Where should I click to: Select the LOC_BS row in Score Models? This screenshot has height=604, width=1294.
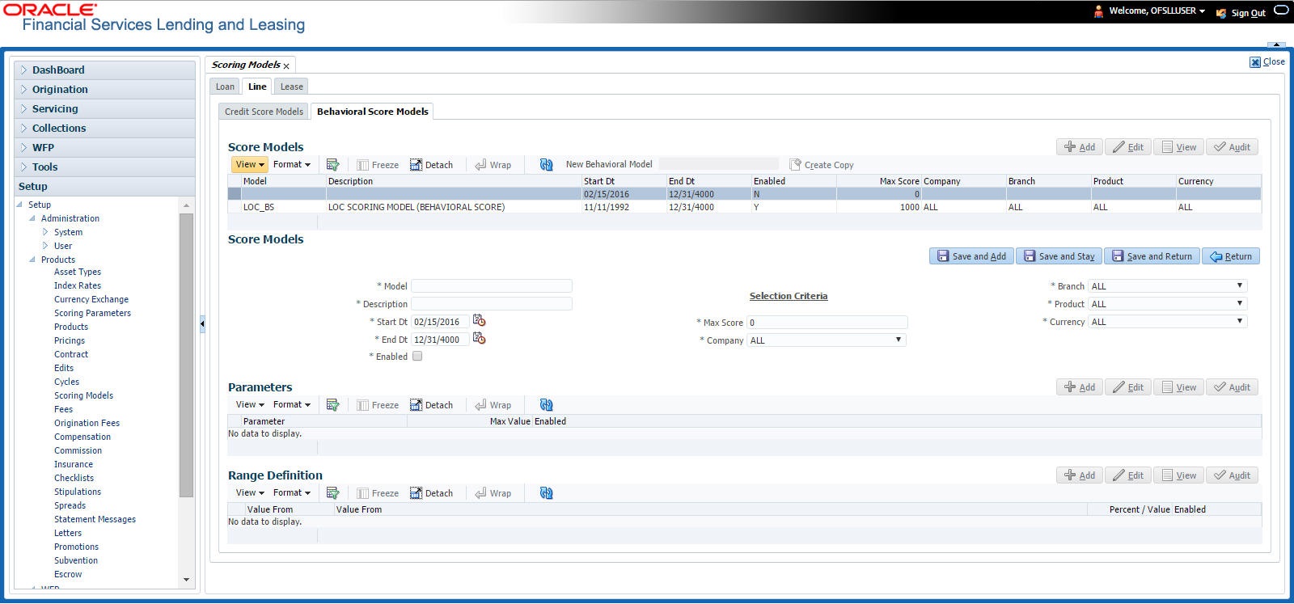(x=744, y=207)
